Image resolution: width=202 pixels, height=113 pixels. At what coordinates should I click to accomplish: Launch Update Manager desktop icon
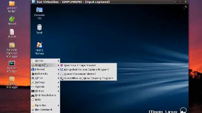(x=12, y=79)
